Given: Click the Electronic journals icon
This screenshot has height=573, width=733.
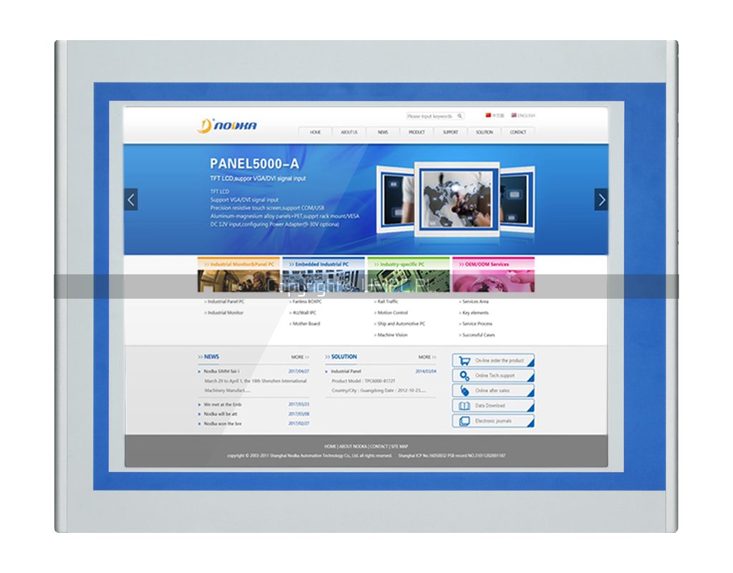Looking at the screenshot, I should (x=465, y=421).
